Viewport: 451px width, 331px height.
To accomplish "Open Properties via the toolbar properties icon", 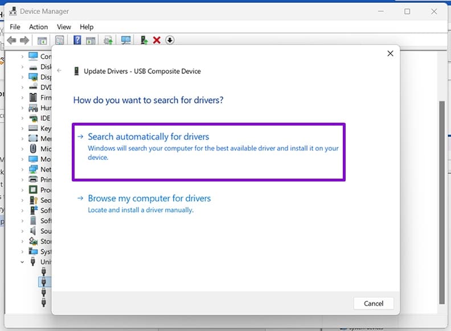I will click(60, 40).
